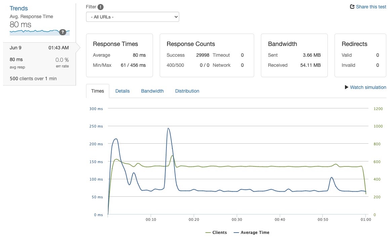Toggle the Clients series in chart legend

click(x=216, y=232)
